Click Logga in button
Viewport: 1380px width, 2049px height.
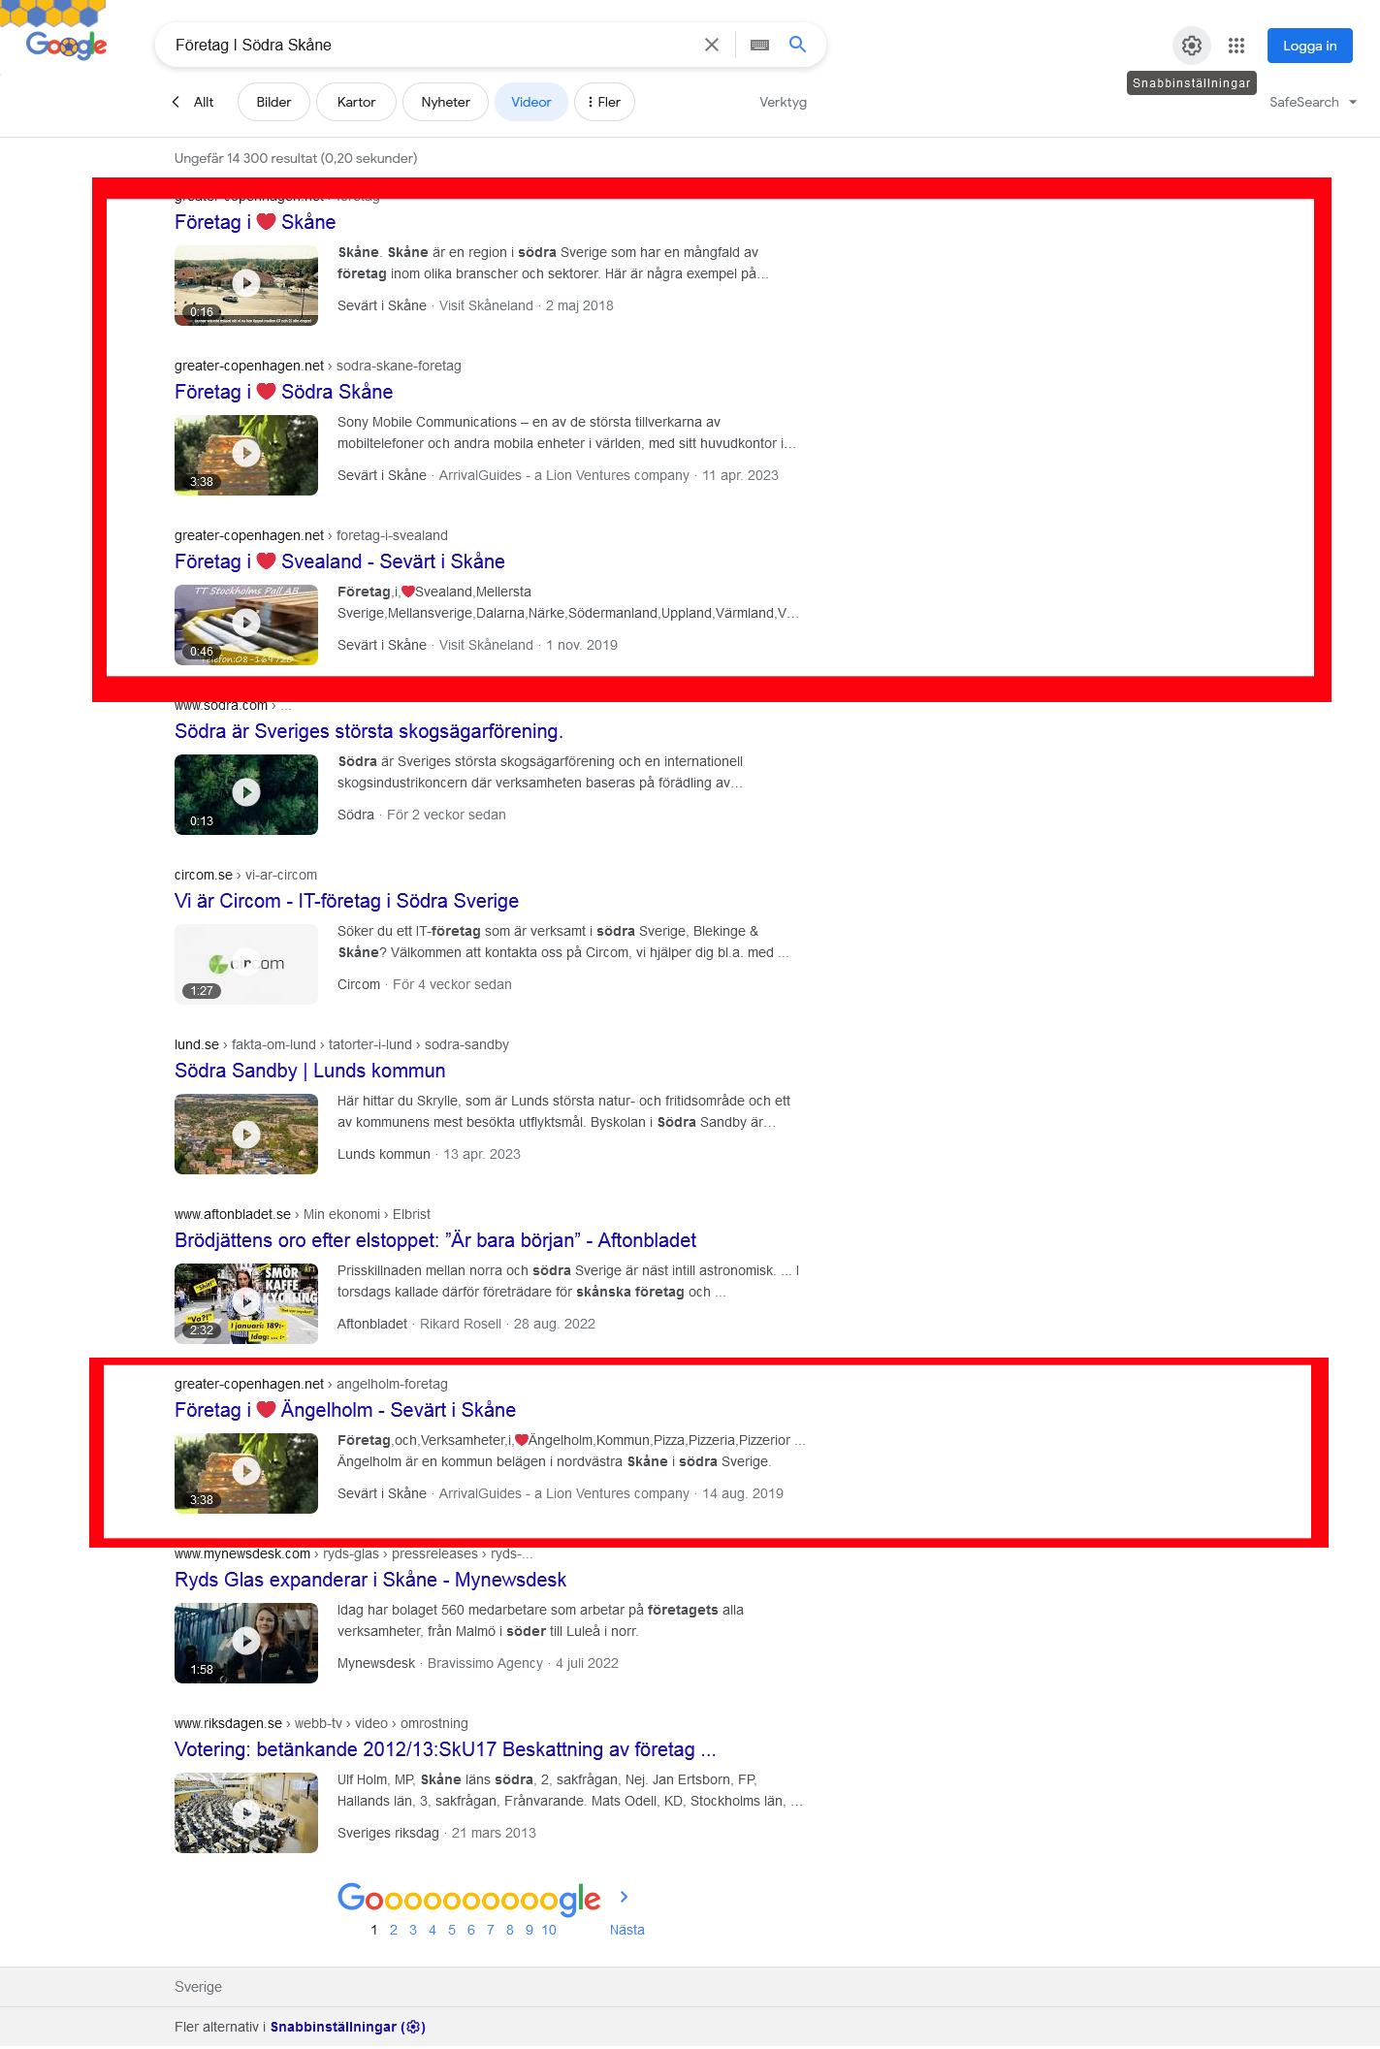(1309, 46)
